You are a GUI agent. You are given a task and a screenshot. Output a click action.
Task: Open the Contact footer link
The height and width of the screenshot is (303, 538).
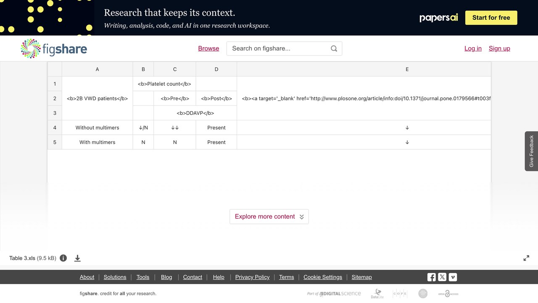point(193,277)
